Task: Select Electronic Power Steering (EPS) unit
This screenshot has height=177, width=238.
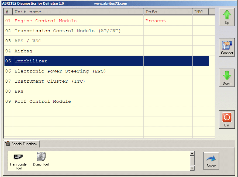Action: coord(60,71)
